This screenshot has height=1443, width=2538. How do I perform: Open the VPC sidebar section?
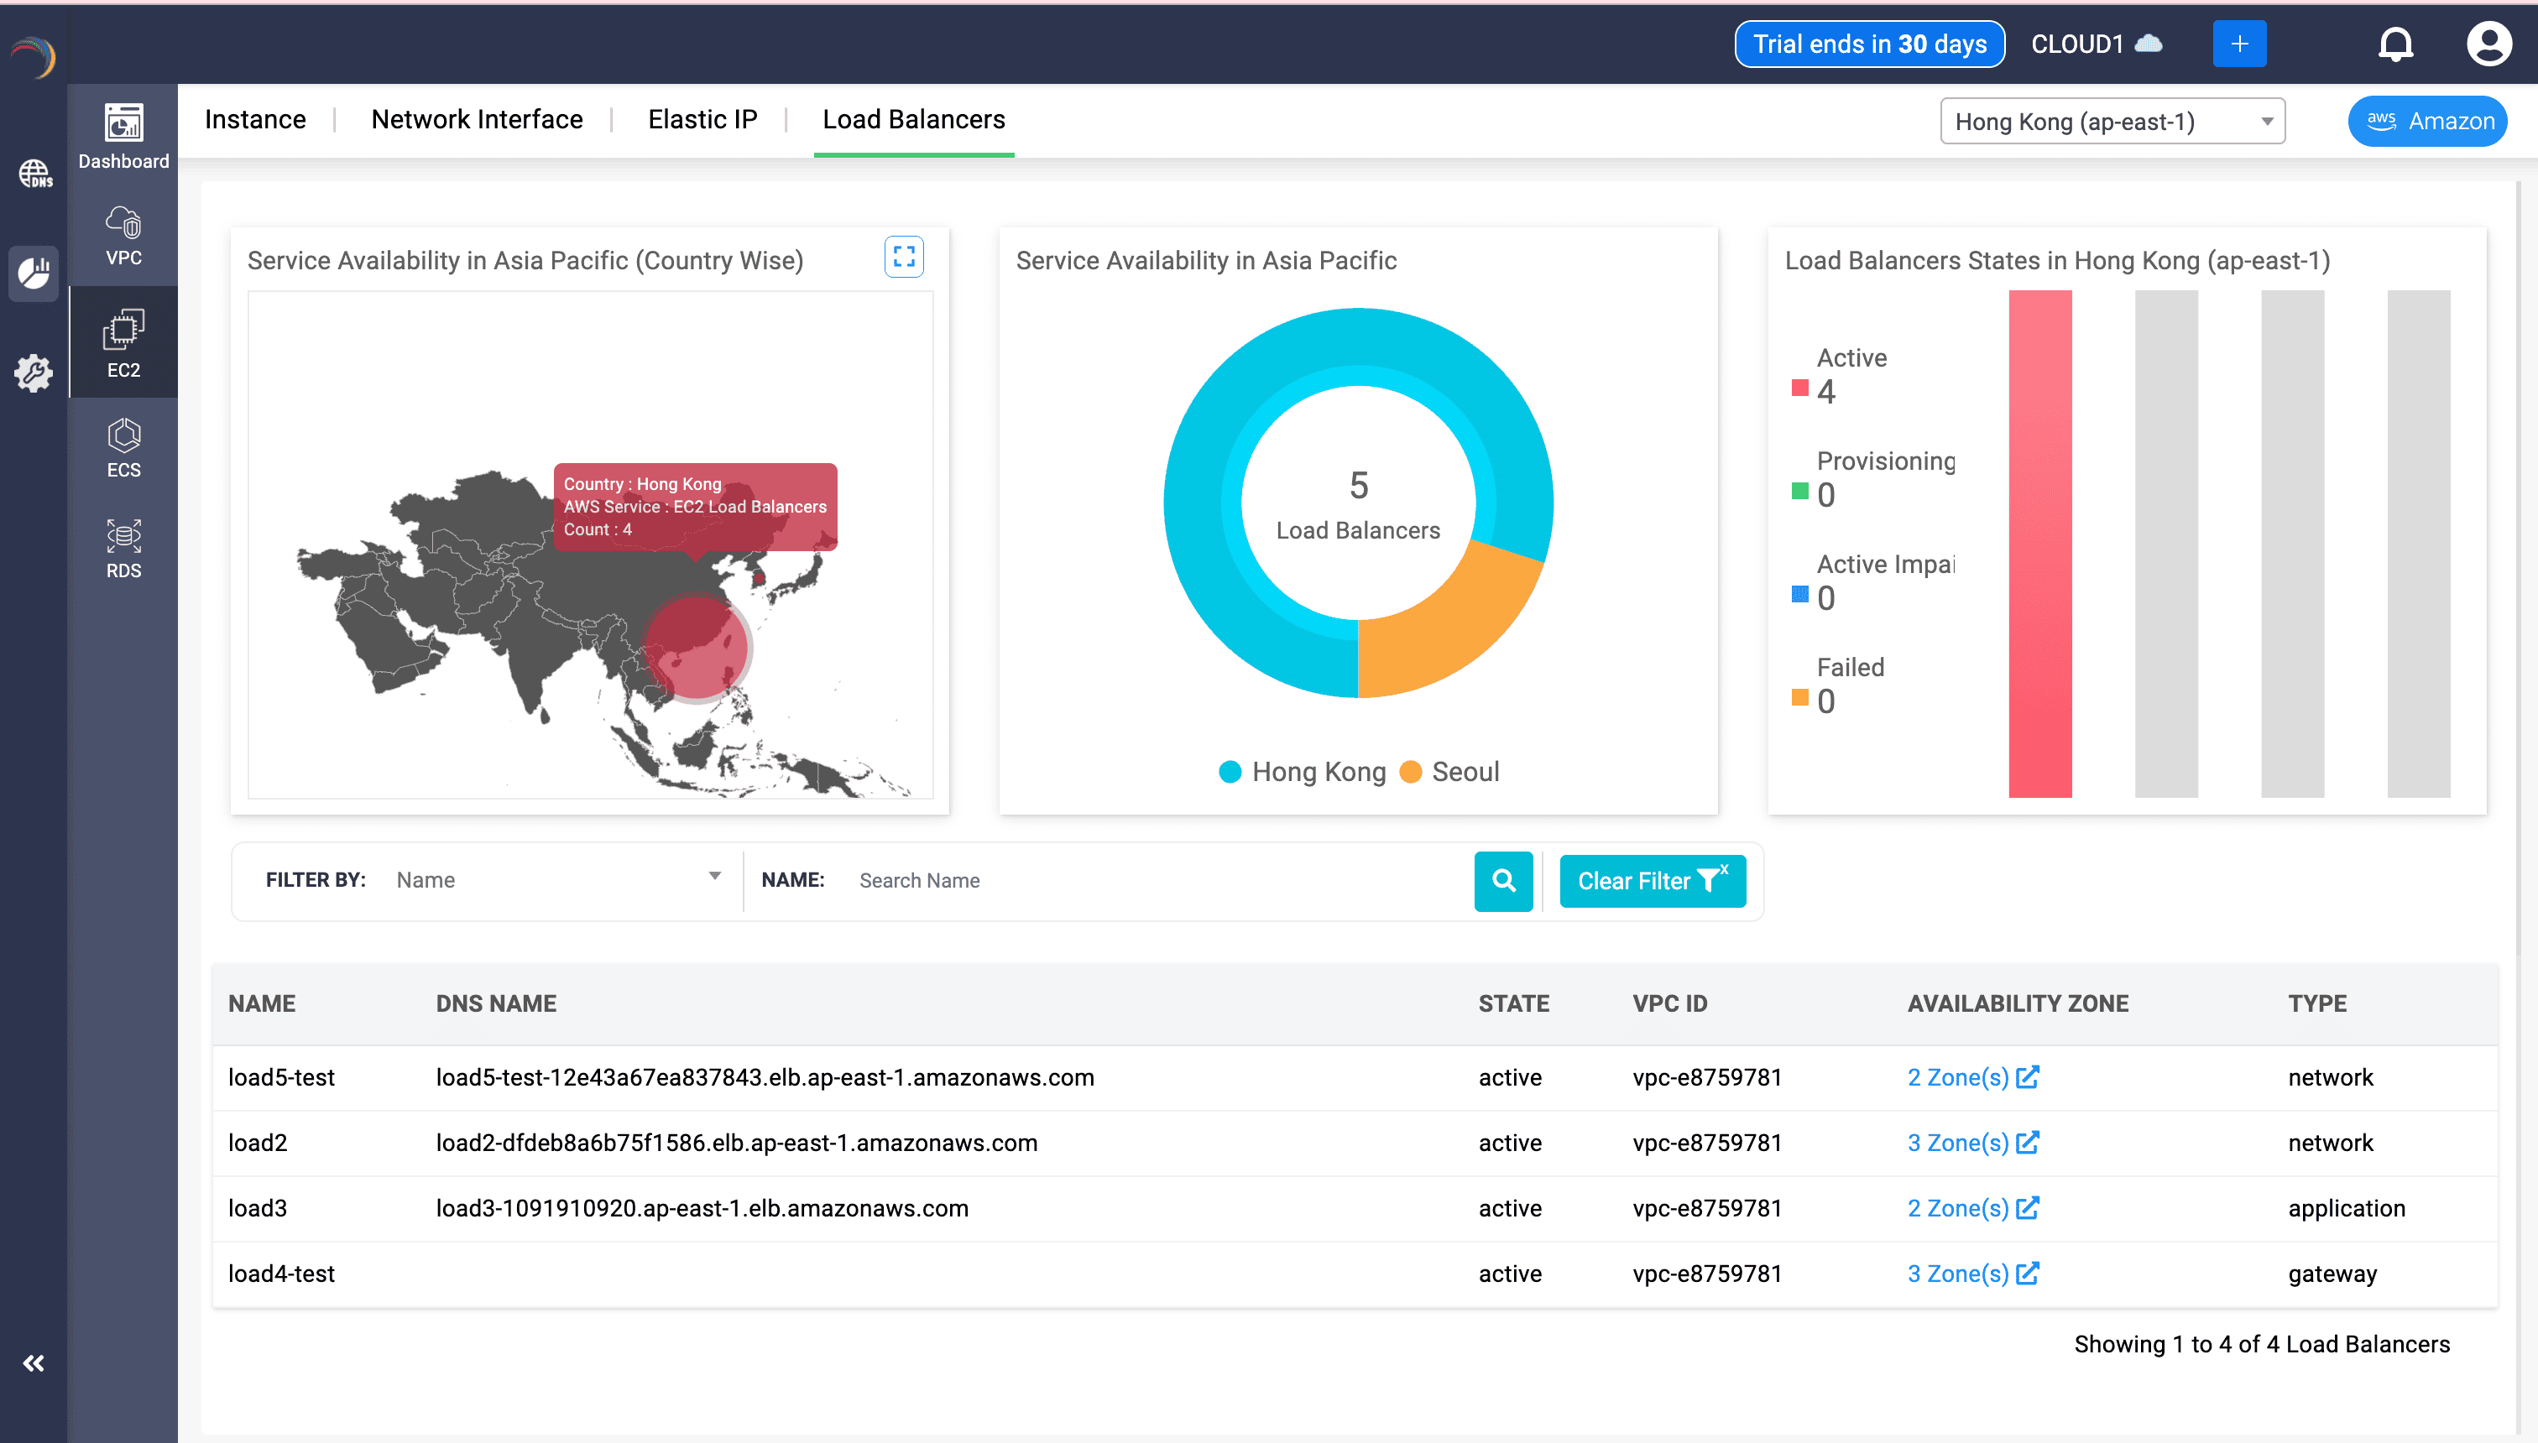pyautogui.click(x=123, y=237)
